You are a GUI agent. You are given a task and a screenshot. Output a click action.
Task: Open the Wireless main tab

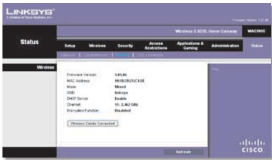(97, 46)
